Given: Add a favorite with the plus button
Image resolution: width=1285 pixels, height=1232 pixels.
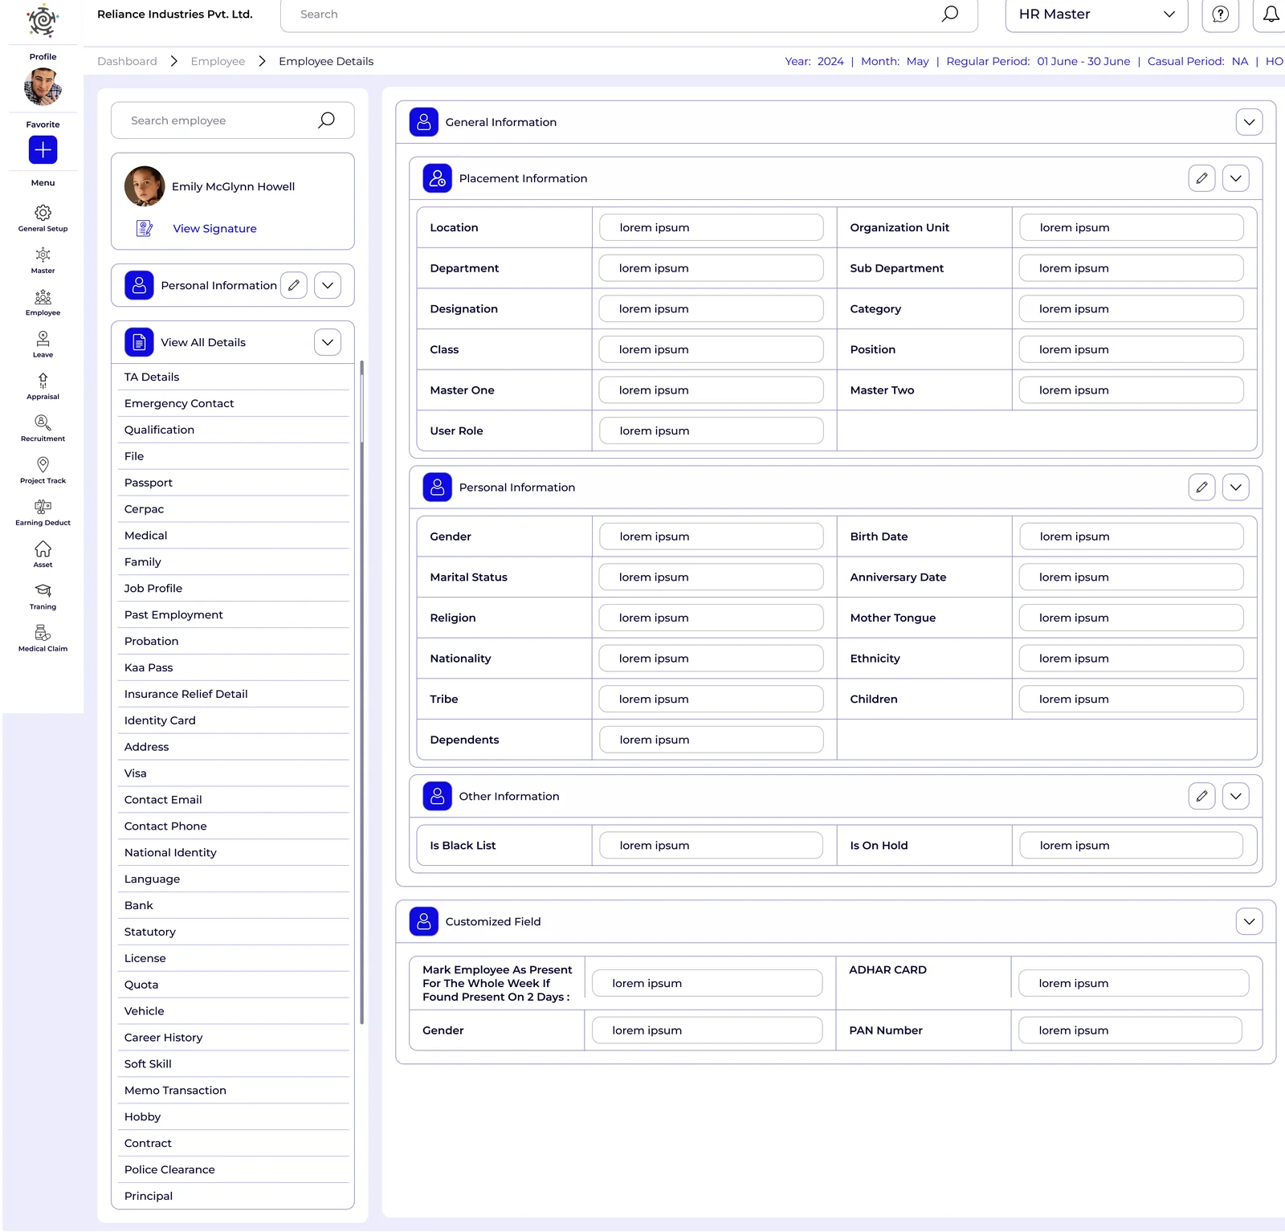Looking at the screenshot, I should pyautogui.click(x=43, y=149).
